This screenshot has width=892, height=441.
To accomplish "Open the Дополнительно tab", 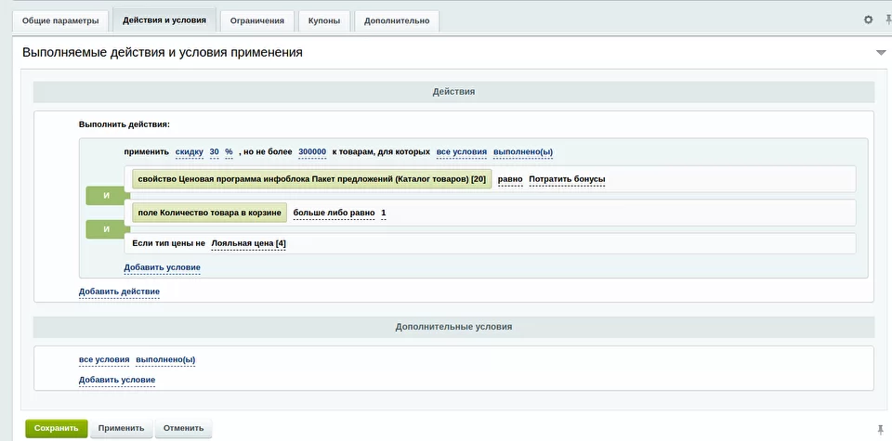I will pos(397,21).
